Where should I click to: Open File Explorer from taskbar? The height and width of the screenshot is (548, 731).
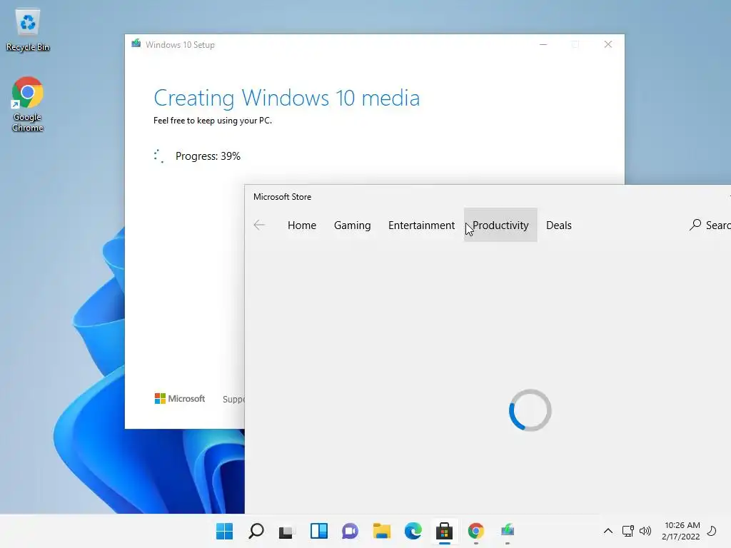382,531
